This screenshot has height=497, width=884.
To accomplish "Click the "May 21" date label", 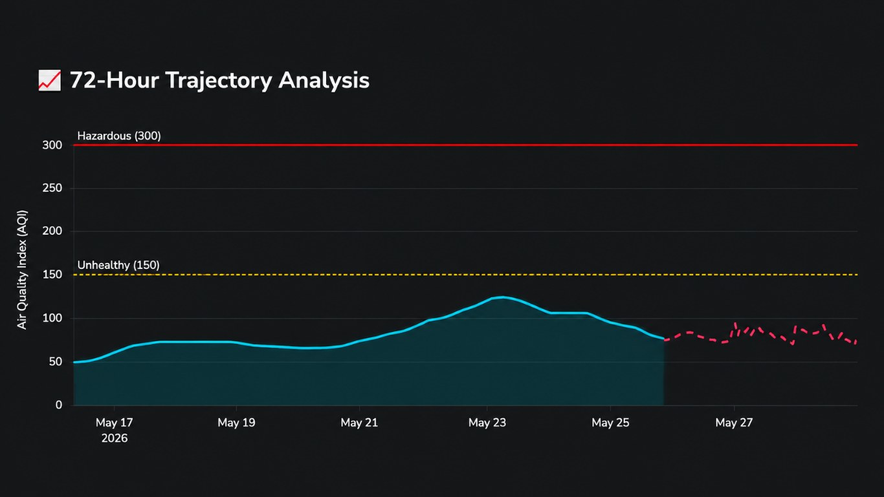I will pyautogui.click(x=360, y=423).
